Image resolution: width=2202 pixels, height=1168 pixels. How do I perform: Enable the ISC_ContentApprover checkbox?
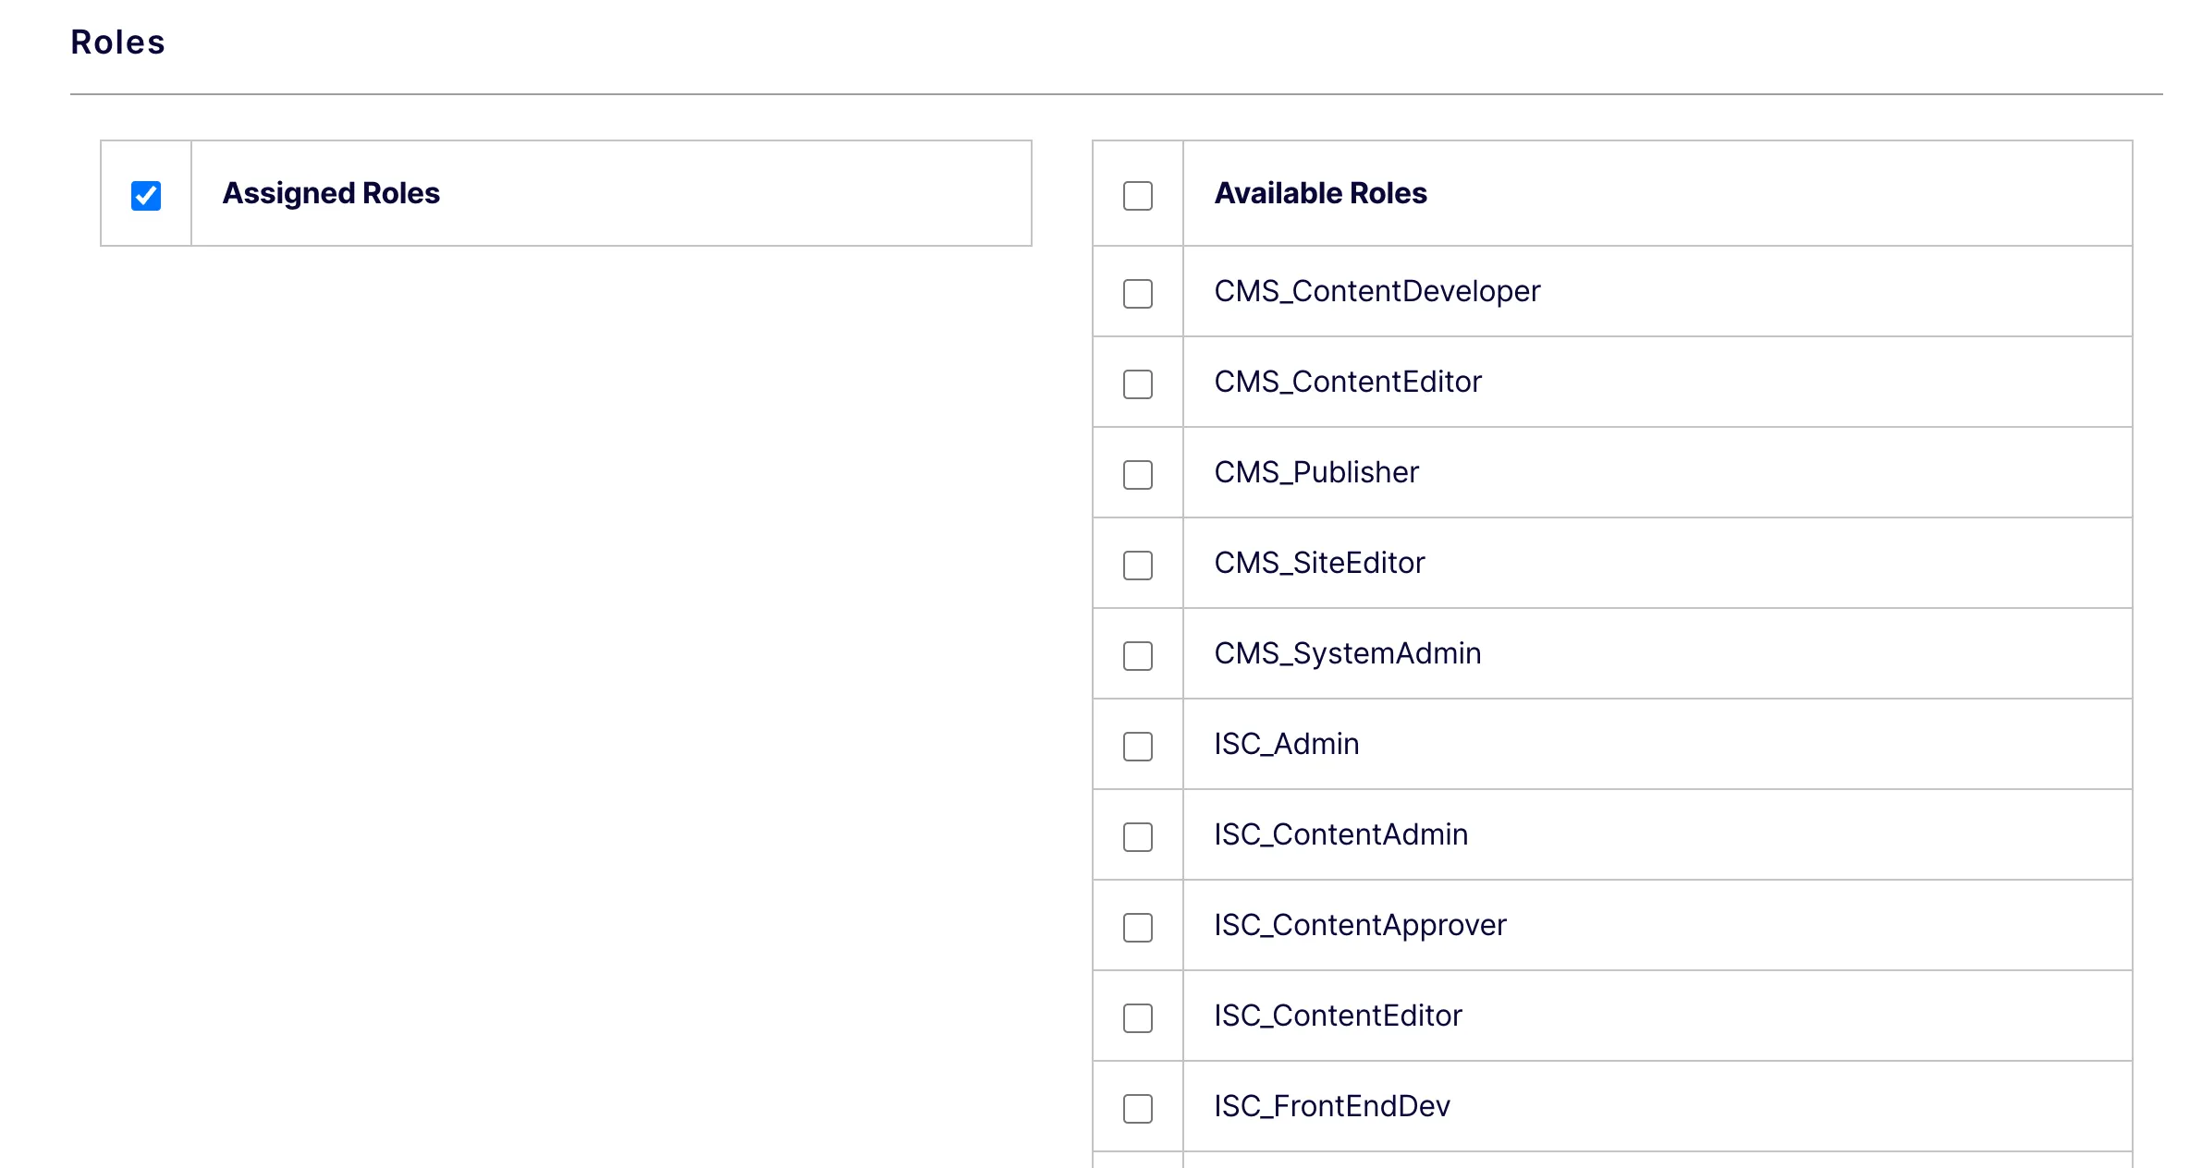coord(1138,927)
